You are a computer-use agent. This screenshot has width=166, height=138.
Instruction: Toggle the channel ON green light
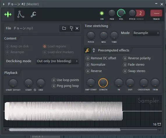tap(102, 13)
